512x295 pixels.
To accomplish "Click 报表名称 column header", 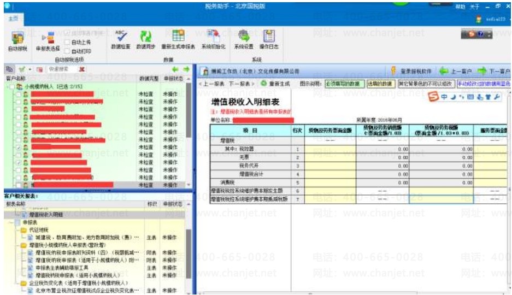I will coord(15,204).
